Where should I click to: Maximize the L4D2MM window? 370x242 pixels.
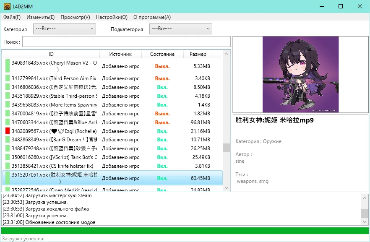[341, 6]
